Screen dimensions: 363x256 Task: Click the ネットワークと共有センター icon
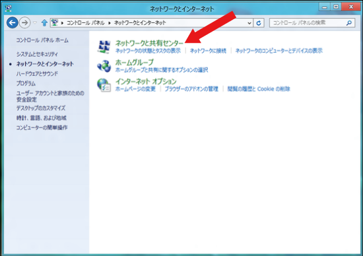pyautogui.click(x=104, y=47)
